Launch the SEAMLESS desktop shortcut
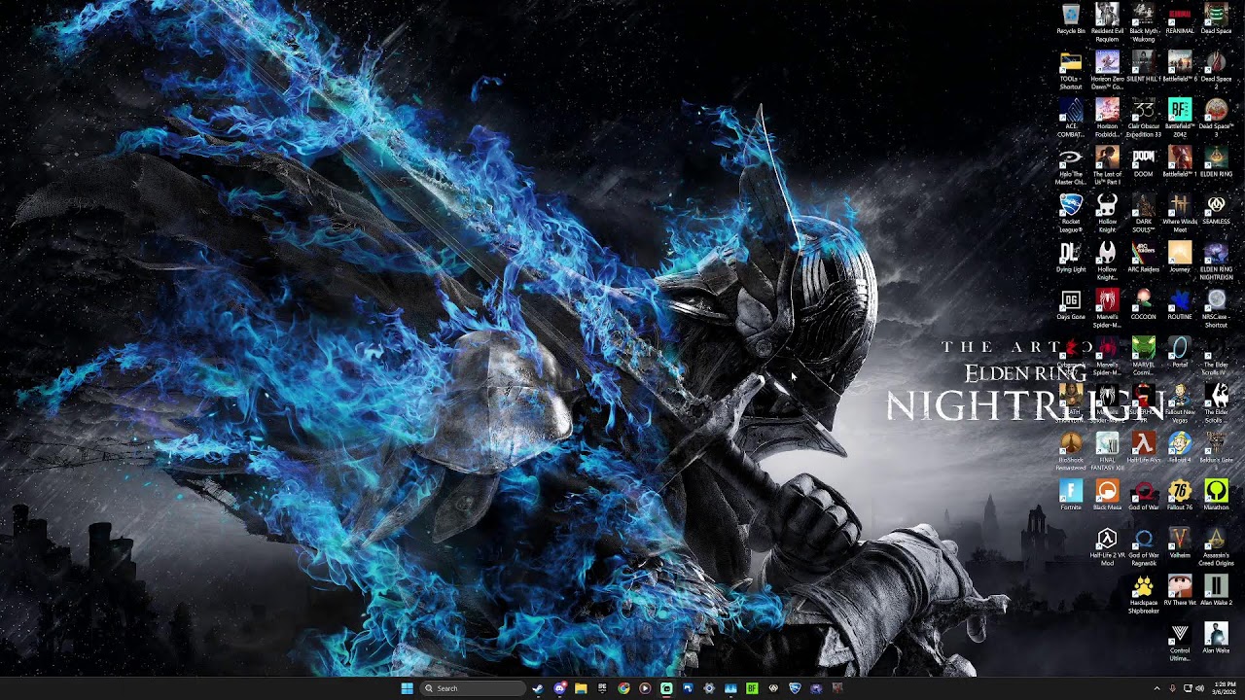 coord(1216,209)
